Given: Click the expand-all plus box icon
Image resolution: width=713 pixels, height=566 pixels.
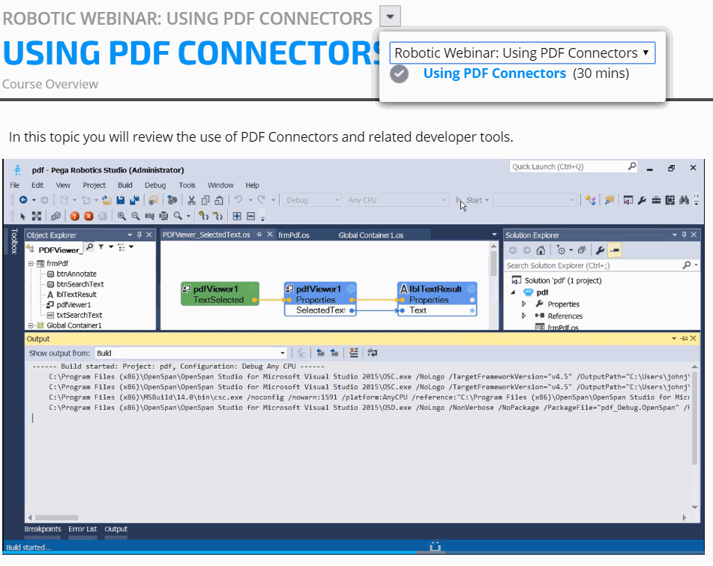Looking at the screenshot, I should tap(237, 217).
